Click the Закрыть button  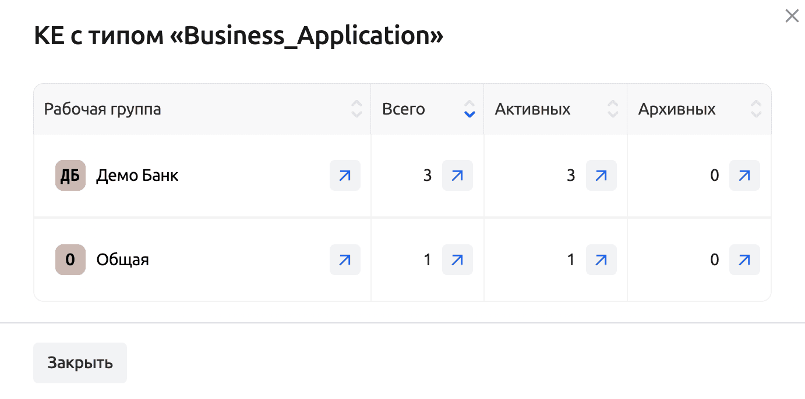(x=80, y=363)
